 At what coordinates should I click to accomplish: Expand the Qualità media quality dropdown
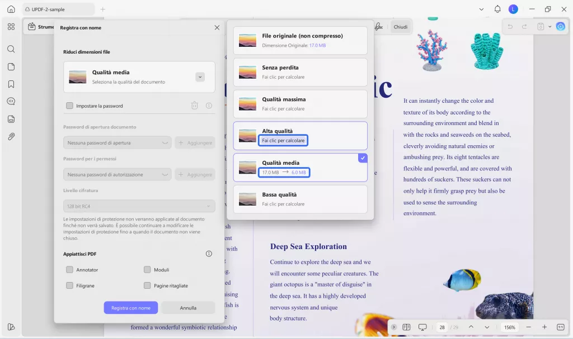pos(200,77)
